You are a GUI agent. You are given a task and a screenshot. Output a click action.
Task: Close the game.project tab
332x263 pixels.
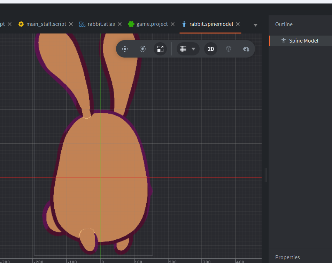coord(172,24)
